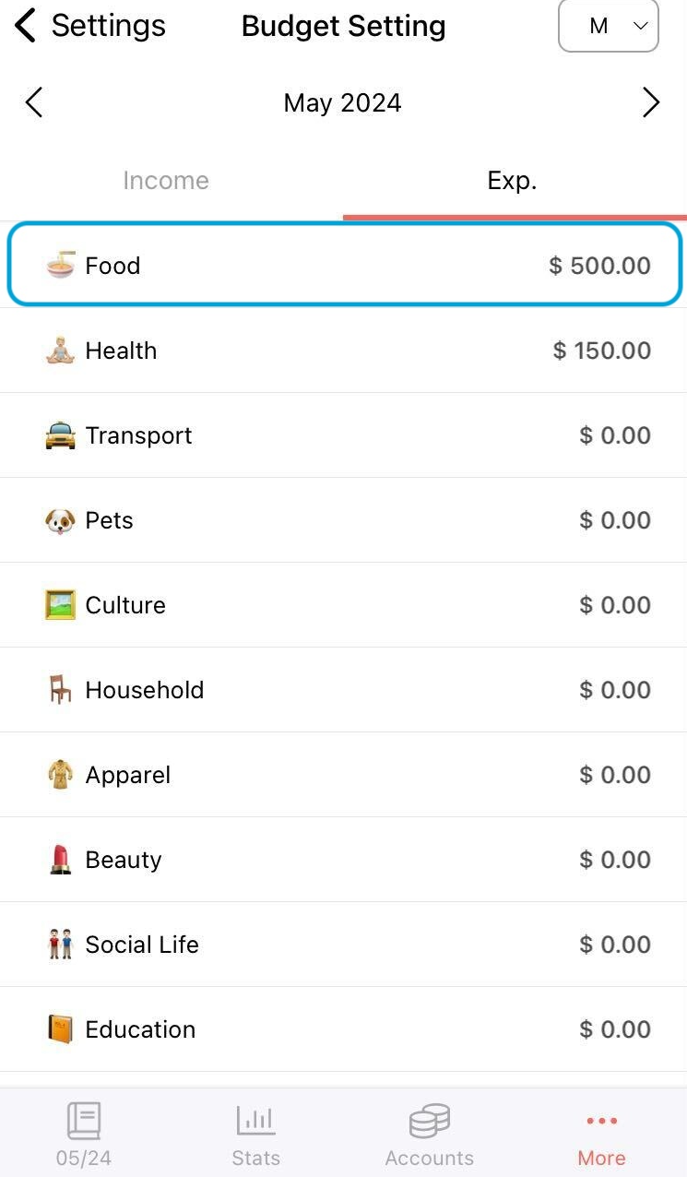The width and height of the screenshot is (687, 1177).
Task: Open the Accounts coins icon
Action: pyautogui.click(x=429, y=1121)
